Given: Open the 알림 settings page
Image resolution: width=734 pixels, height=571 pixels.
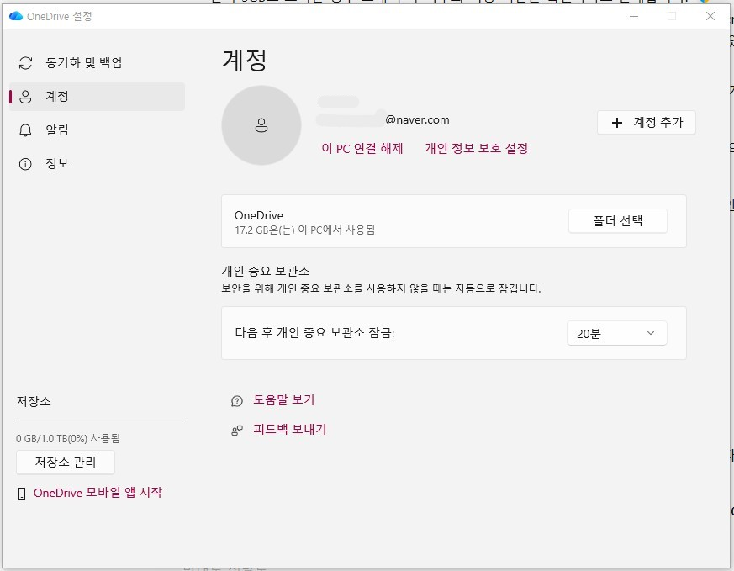Looking at the screenshot, I should coord(97,130).
